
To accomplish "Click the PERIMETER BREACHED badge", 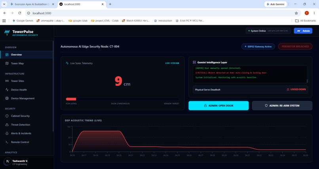I will pos(295,47).
